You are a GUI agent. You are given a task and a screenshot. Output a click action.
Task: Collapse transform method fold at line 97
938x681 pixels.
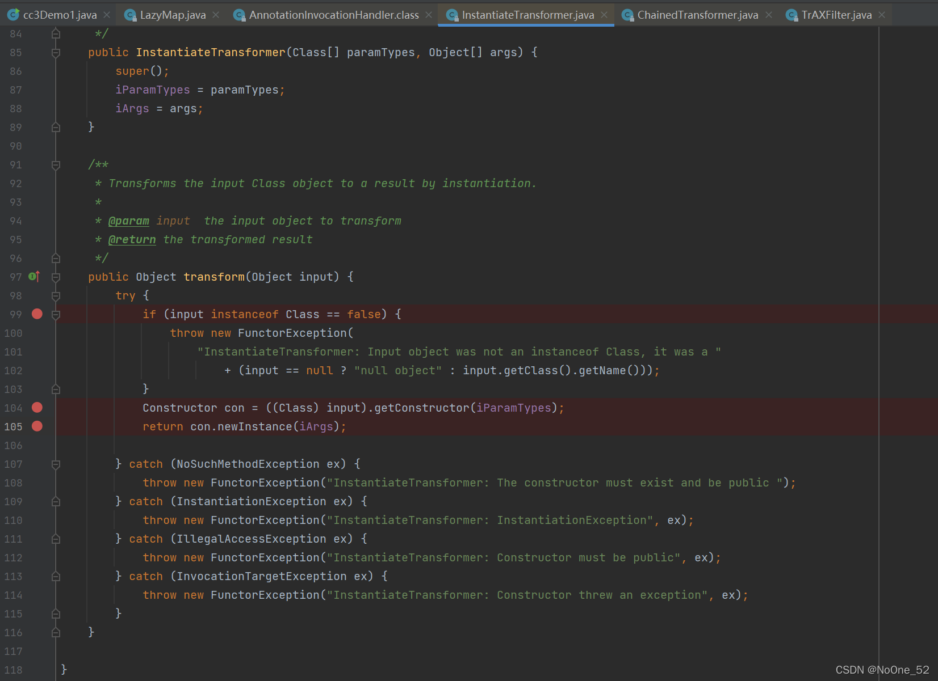coord(56,277)
